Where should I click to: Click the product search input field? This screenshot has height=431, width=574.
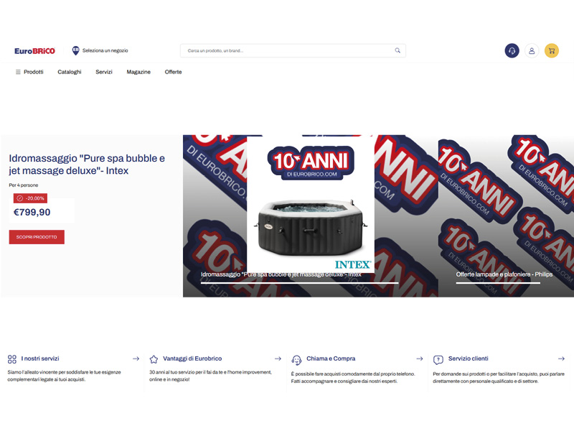[293, 50]
